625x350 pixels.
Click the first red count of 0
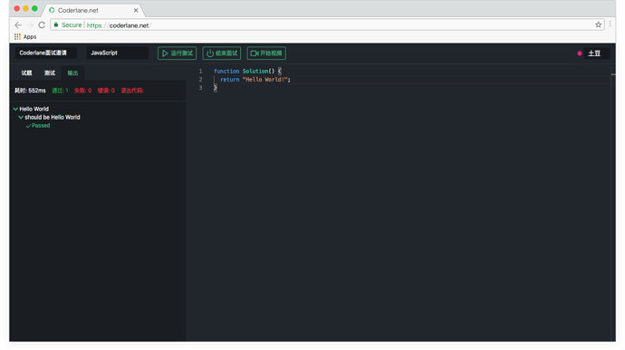[x=82, y=91]
